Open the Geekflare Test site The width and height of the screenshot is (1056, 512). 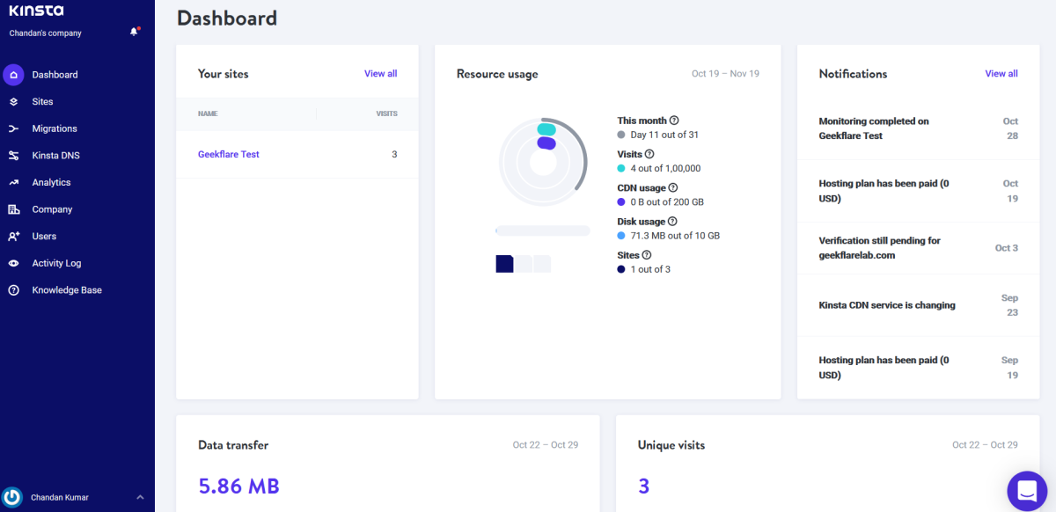[228, 154]
